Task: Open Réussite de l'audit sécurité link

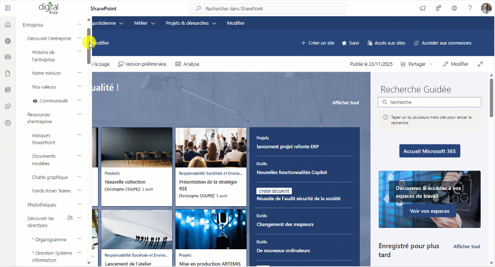Action: pos(298,199)
